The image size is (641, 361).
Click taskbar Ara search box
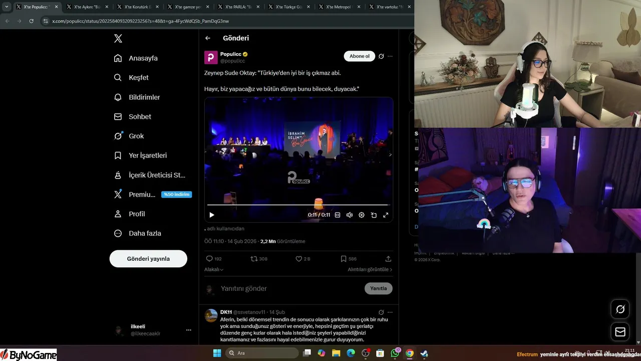coord(262,353)
